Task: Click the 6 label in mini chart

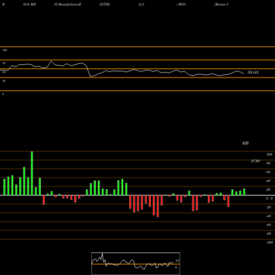Action: coord(176,267)
